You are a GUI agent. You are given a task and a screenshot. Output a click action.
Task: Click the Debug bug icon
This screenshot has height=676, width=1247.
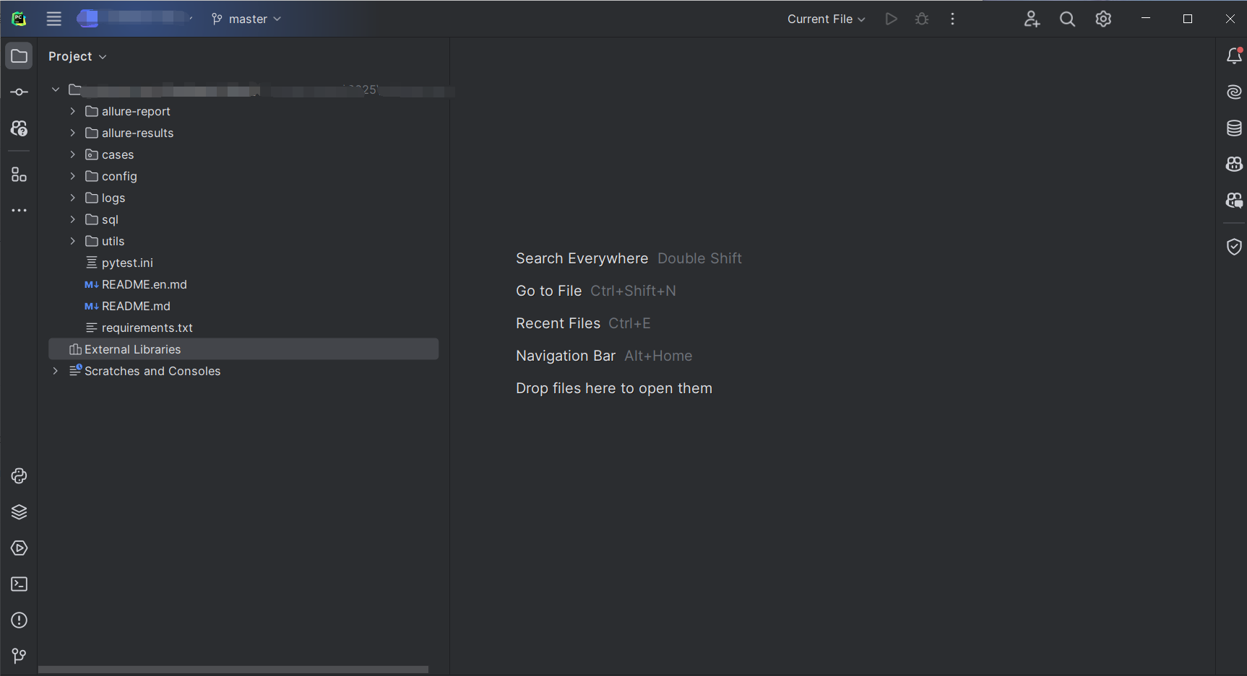922,19
